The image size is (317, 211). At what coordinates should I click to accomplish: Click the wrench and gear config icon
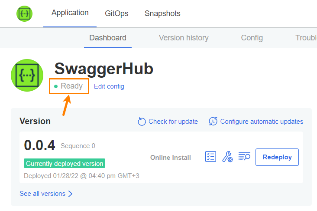[227, 157]
